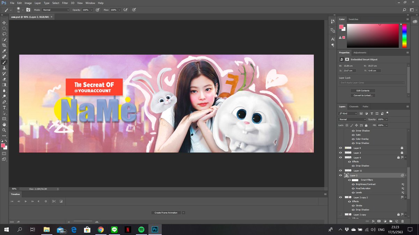Create a new layer group folder
The width and height of the screenshot is (419, 235).
pos(391,221)
